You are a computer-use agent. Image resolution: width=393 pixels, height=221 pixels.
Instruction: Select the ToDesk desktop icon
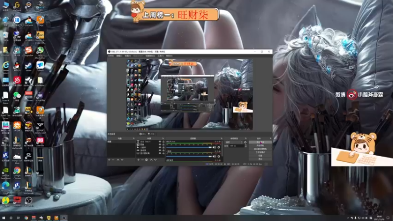pyautogui.click(x=40, y=66)
